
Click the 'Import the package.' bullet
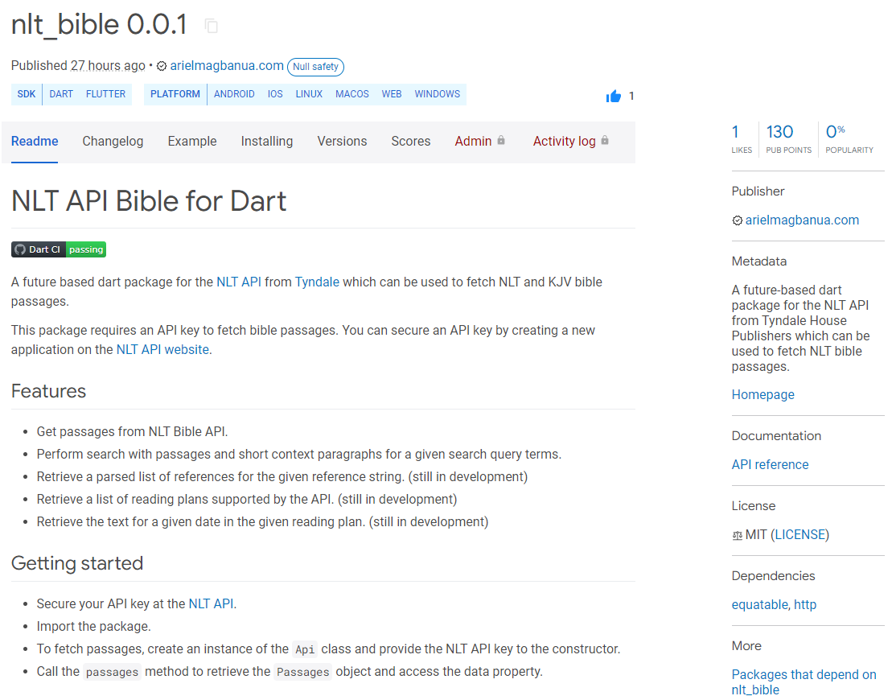click(x=94, y=627)
